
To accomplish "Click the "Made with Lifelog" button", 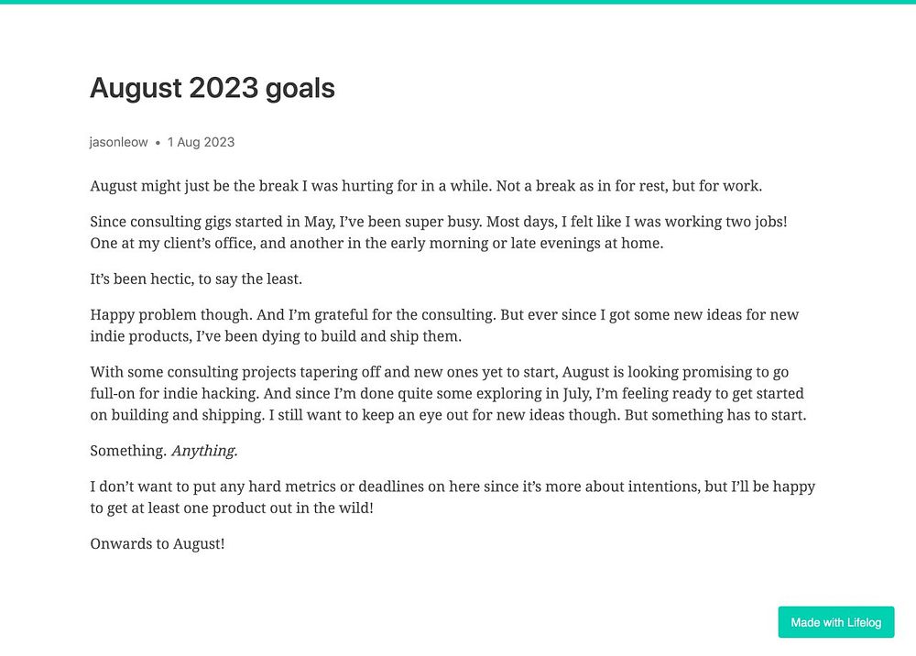I will (835, 622).
